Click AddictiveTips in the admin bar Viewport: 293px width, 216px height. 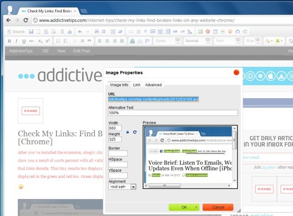[21, 51]
